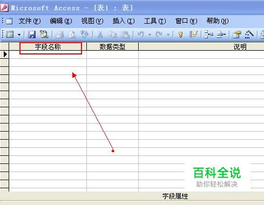
Task: Open the 视图(V) menu
Action: click(92, 21)
